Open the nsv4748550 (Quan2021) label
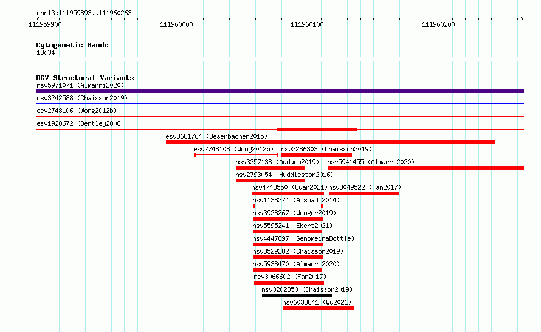541x332 pixels. point(289,187)
